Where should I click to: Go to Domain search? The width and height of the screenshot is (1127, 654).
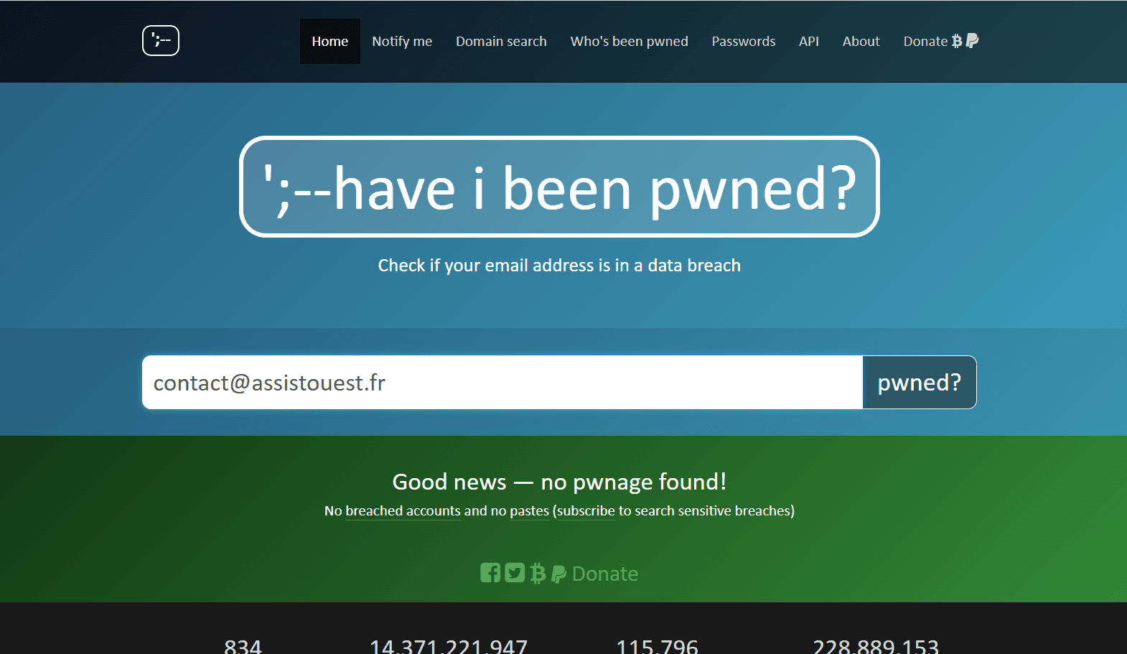pyautogui.click(x=501, y=41)
